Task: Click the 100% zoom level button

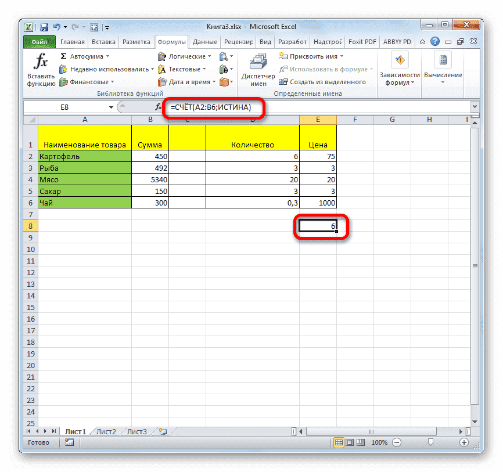Action: pos(379,442)
